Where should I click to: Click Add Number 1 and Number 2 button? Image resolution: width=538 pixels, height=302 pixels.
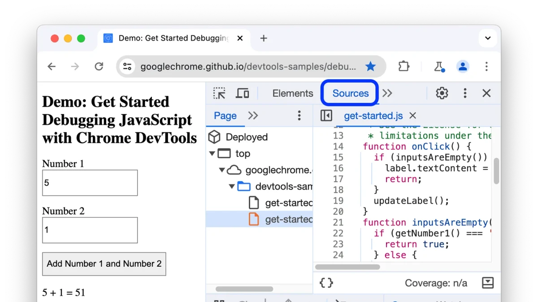coord(104,264)
